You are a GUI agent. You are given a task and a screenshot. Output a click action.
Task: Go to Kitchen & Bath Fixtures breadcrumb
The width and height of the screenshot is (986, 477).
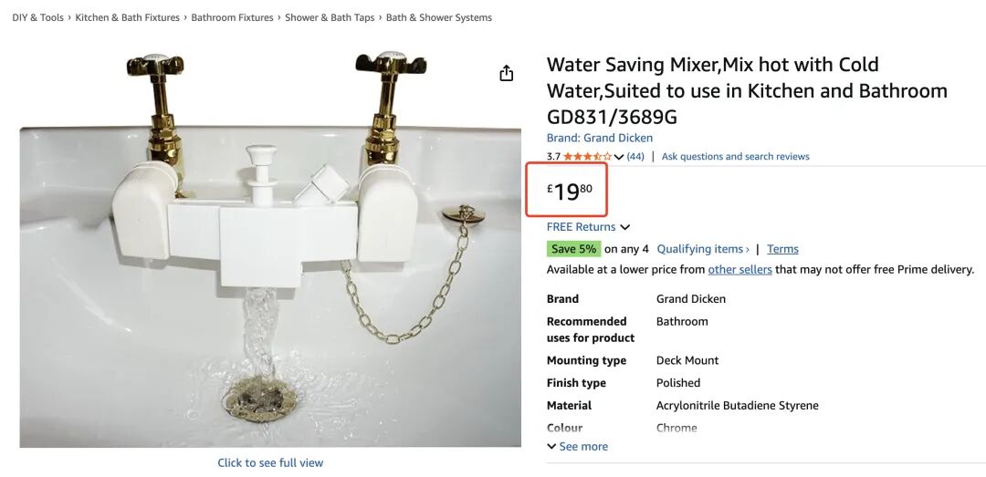pyautogui.click(x=128, y=17)
